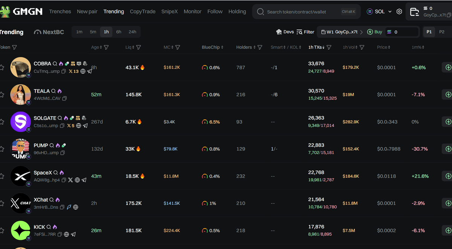Open the COBRA Telegram icon

tap(90, 71)
